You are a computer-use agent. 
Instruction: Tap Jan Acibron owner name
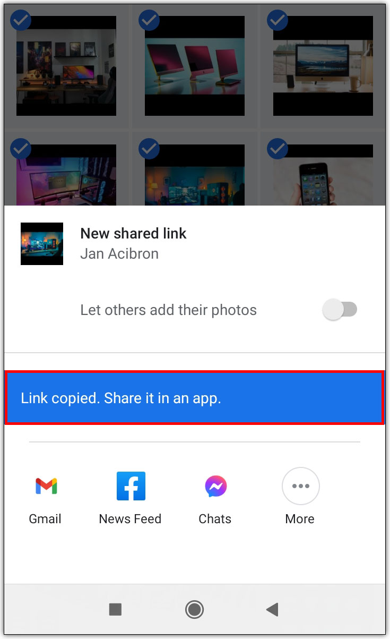[119, 254]
